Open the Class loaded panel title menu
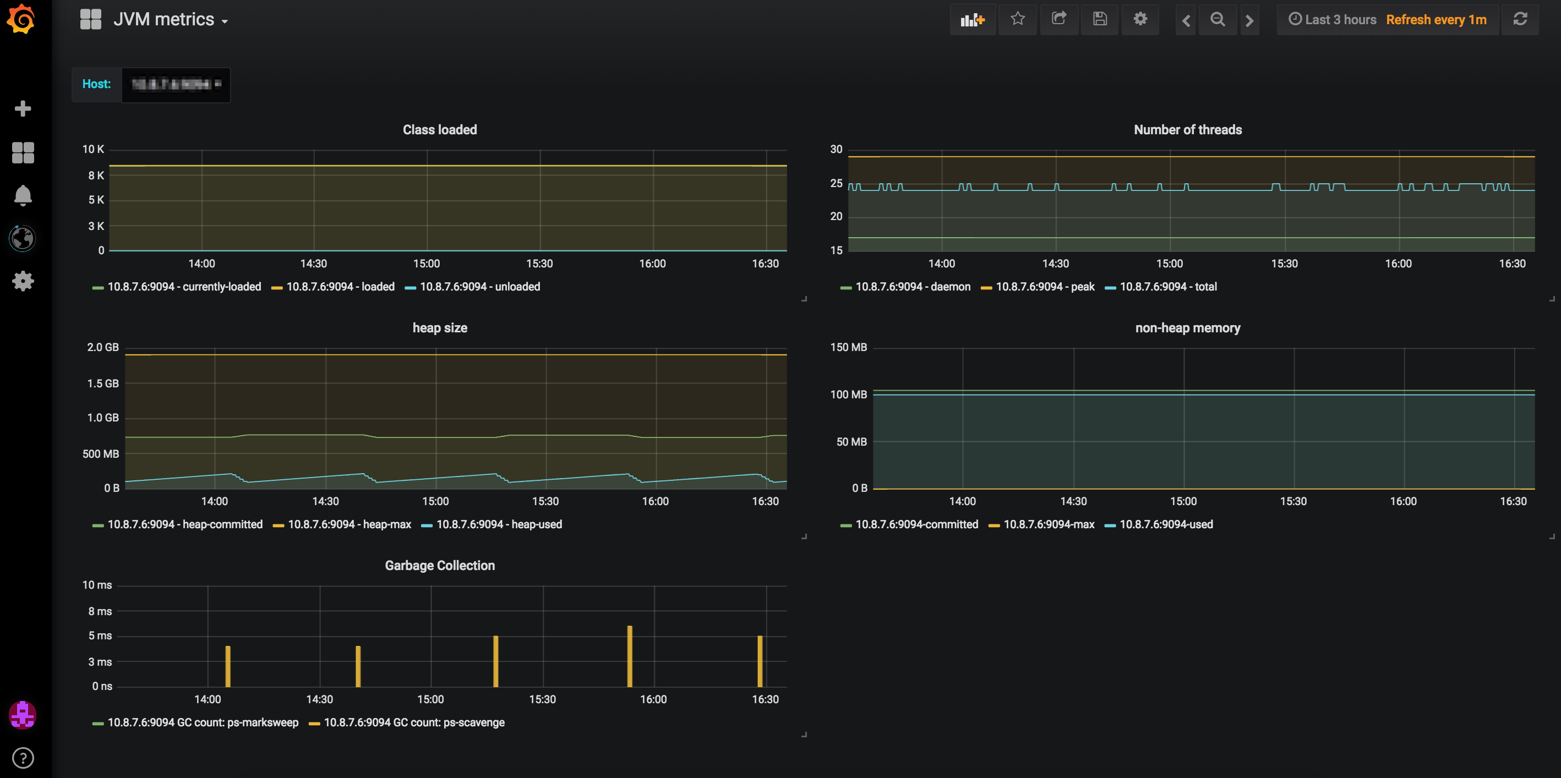This screenshot has height=778, width=1561. (439, 130)
